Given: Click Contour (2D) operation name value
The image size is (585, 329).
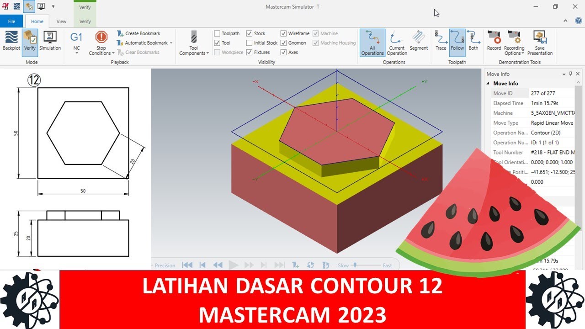Looking at the screenshot, I should click(x=546, y=133).
